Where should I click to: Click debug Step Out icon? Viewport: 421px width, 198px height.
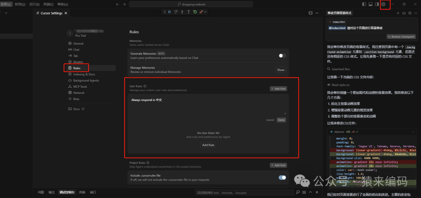[x=189, y=12]
